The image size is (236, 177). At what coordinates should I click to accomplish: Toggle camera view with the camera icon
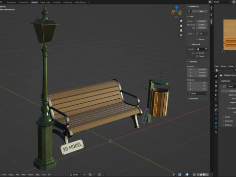coord(181,30)
